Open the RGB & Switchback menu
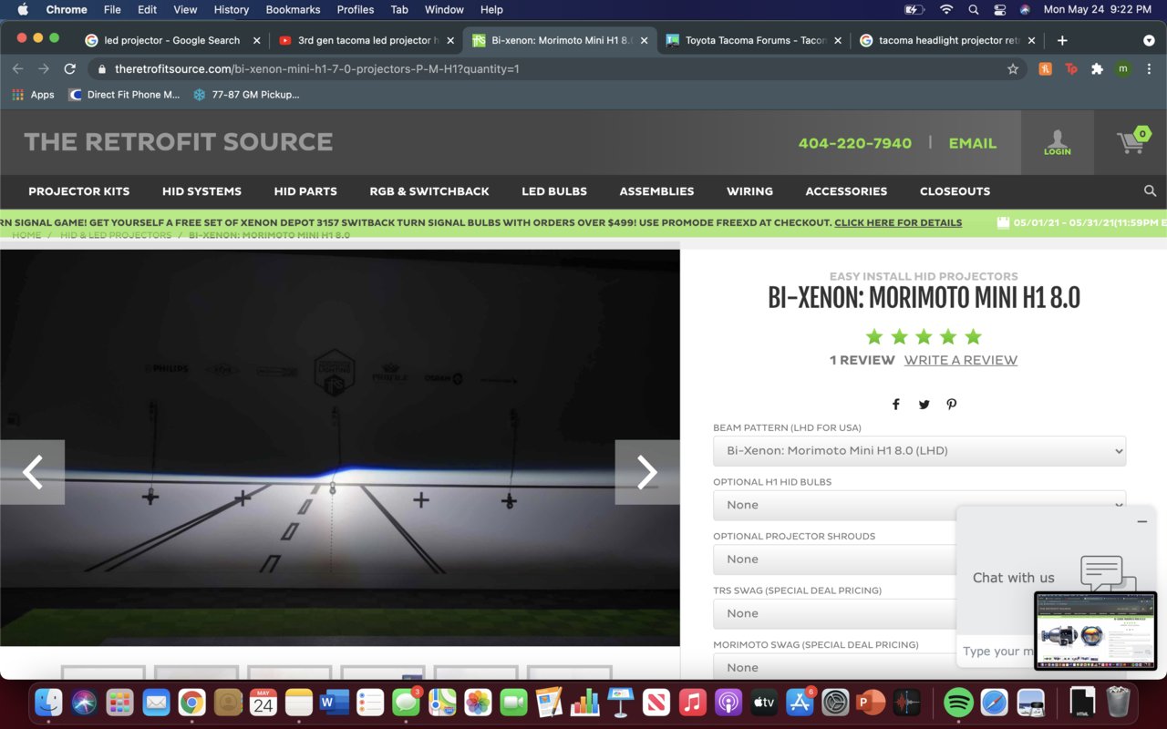This screenshot has height=729, width=1167. pyautogui.click(x=429, y=191)
